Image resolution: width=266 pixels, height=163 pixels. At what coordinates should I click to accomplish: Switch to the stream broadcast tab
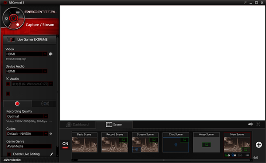45,104
